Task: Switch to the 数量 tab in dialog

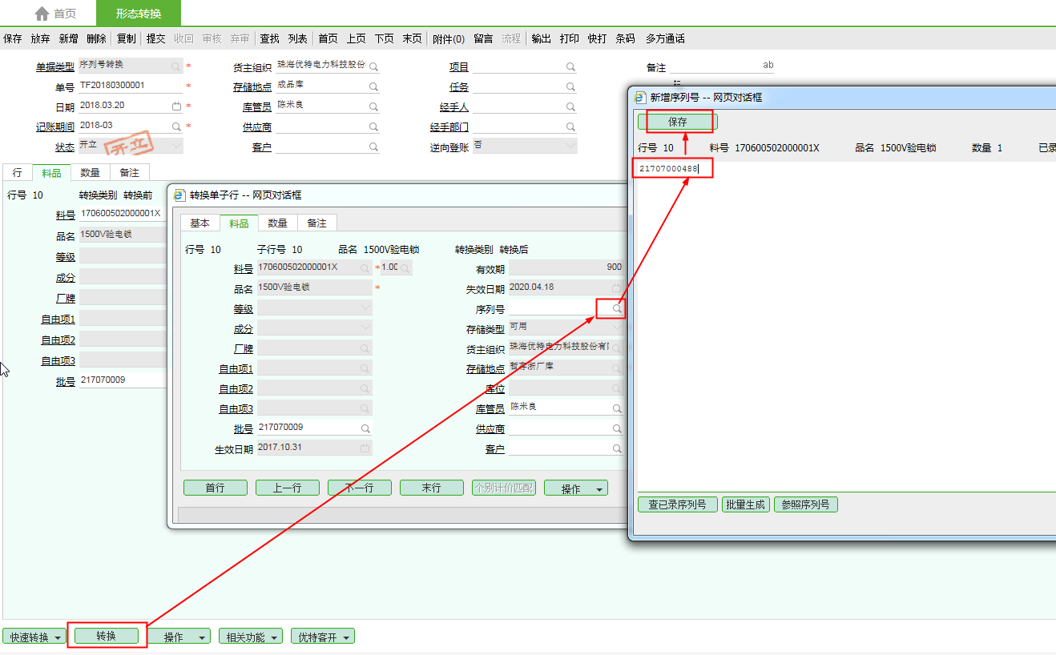Action: point(277,223)
